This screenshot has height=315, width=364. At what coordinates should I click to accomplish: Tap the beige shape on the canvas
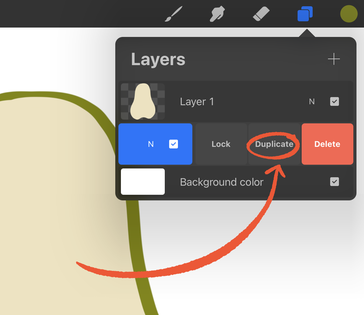pos(47,188)
